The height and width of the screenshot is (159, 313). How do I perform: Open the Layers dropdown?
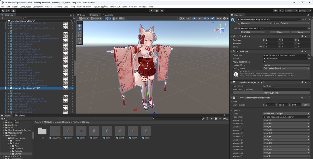click(x=291, y=11)
